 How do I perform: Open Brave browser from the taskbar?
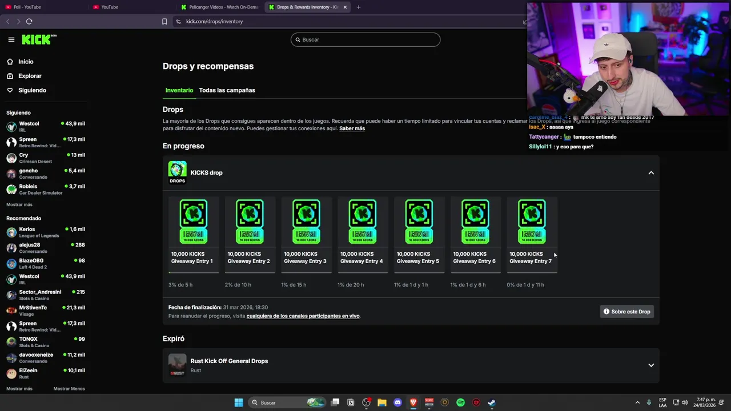[413, 402]
